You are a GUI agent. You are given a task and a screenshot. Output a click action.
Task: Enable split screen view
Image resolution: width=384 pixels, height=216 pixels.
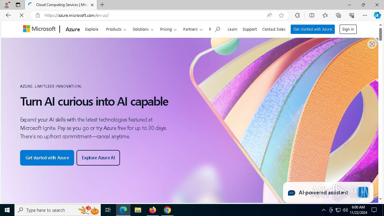pyautogui.click(x=312, y=15)
